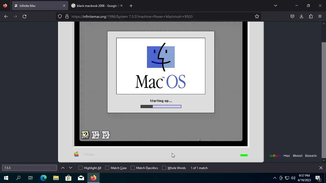Switch to the Infinite Mac tab
The image size is (326, 183).
tap(40, 6)
